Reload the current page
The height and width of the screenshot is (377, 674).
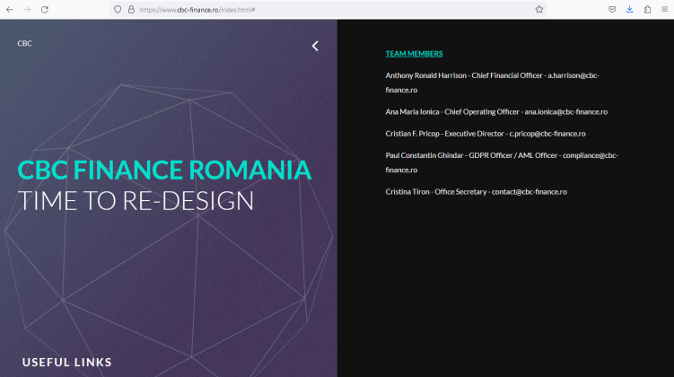45,9
